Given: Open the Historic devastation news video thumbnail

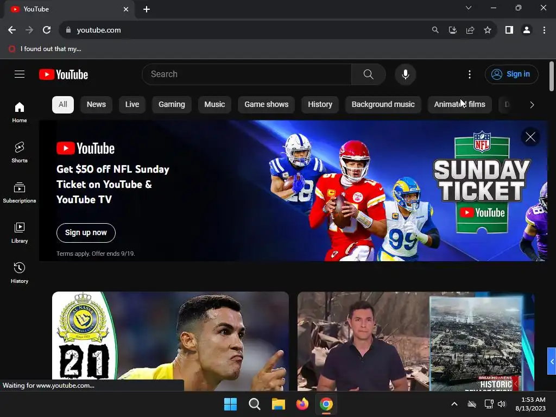Looking at the screenshot, I should [x=415, y=341].
